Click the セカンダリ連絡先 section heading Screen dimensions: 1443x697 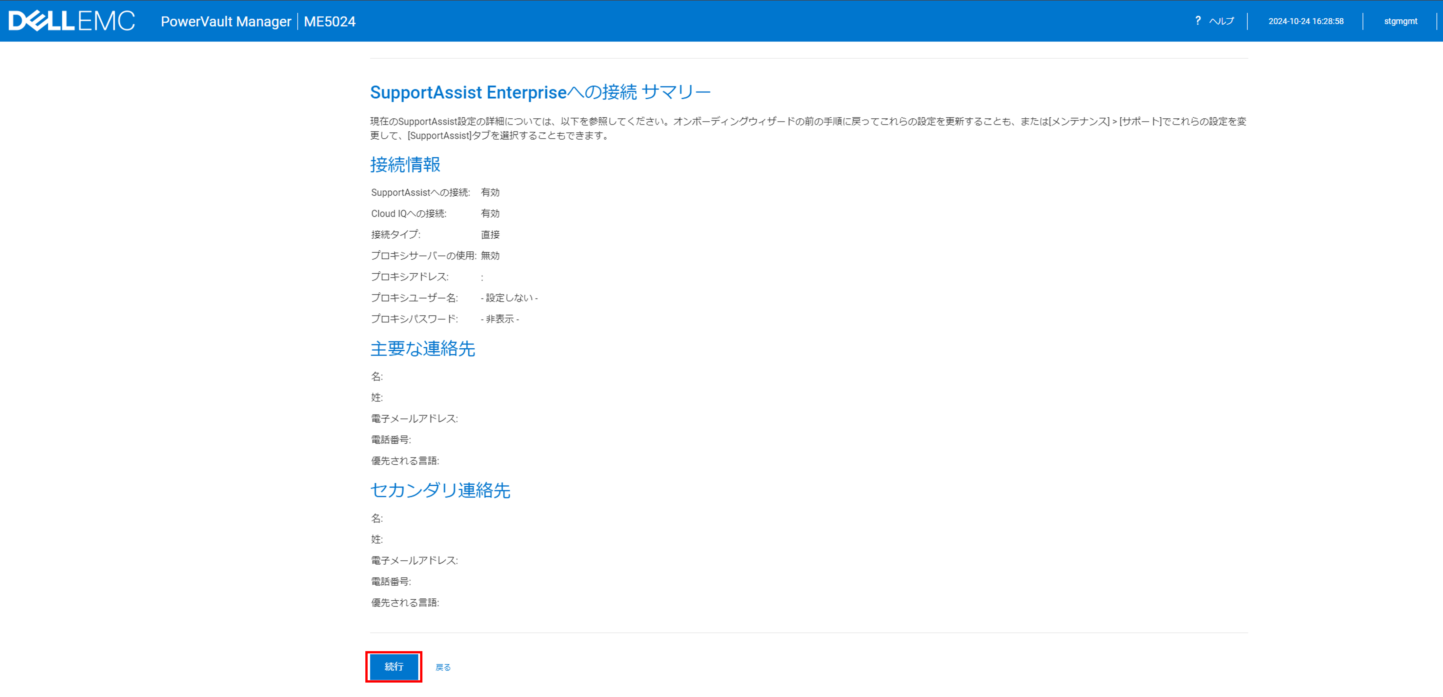tap(440, 490)
